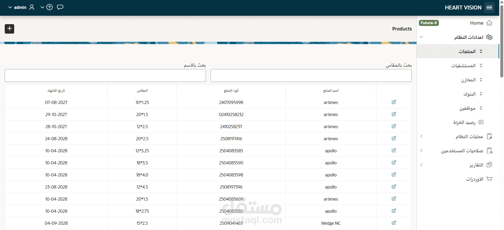Edit apollo product with code 2508197396
This screenshot has height=230, width=504.
pyautogui.click(x=394, y=187)
